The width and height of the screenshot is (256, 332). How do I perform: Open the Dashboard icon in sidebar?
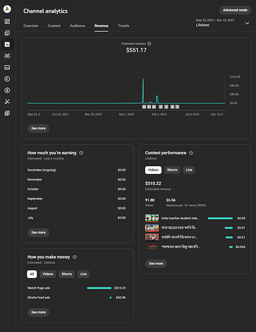coord(7,21)
